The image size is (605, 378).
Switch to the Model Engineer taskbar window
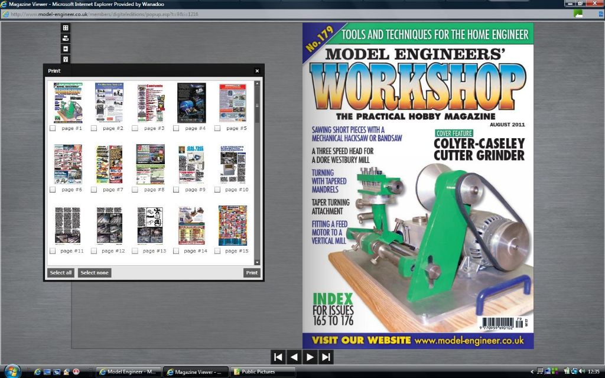(128, 372)
